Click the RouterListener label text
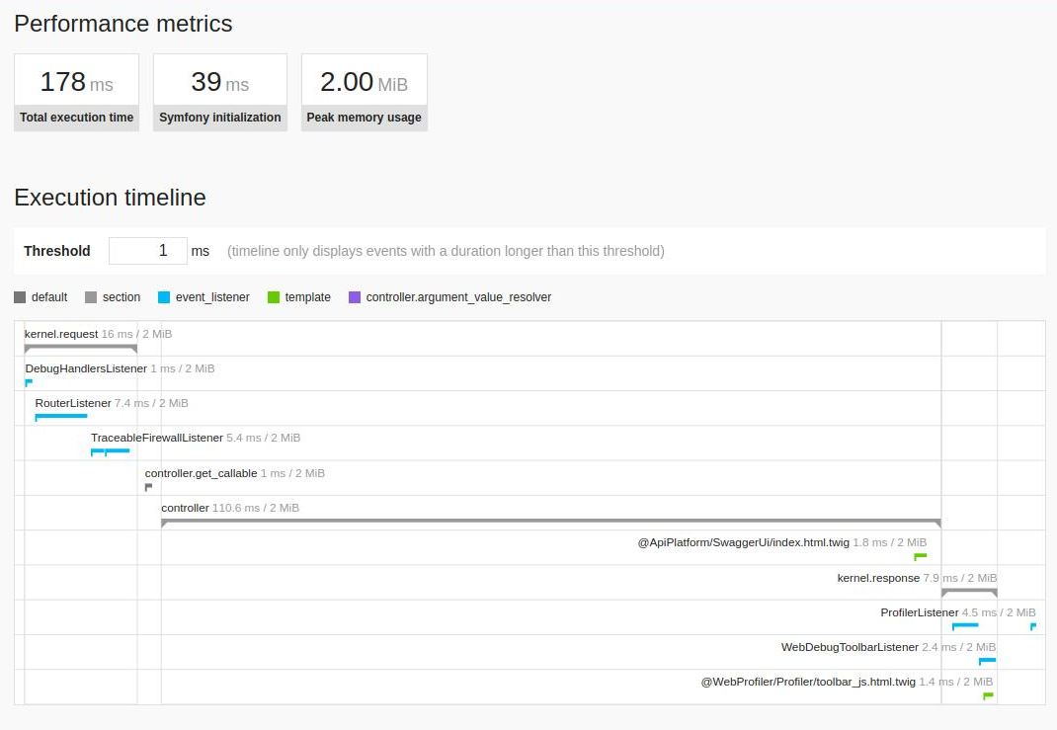Viewport: 1057px width, 730px height. (73, 403)
